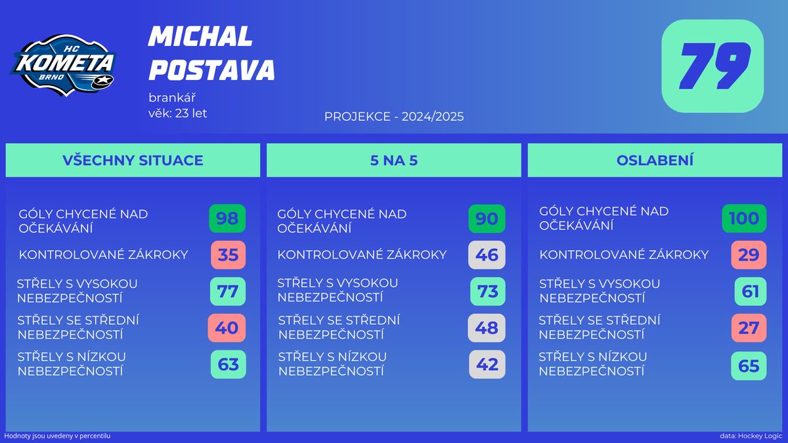Screen dimensions: 788x443
Task: Click the Projekce - 2024/2025 label
Action: (394, 117)
